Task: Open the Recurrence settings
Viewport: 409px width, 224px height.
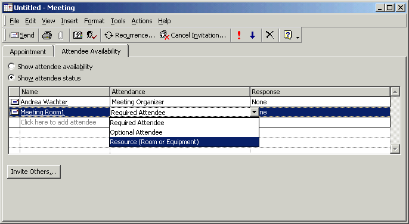Action: [129, 35]
